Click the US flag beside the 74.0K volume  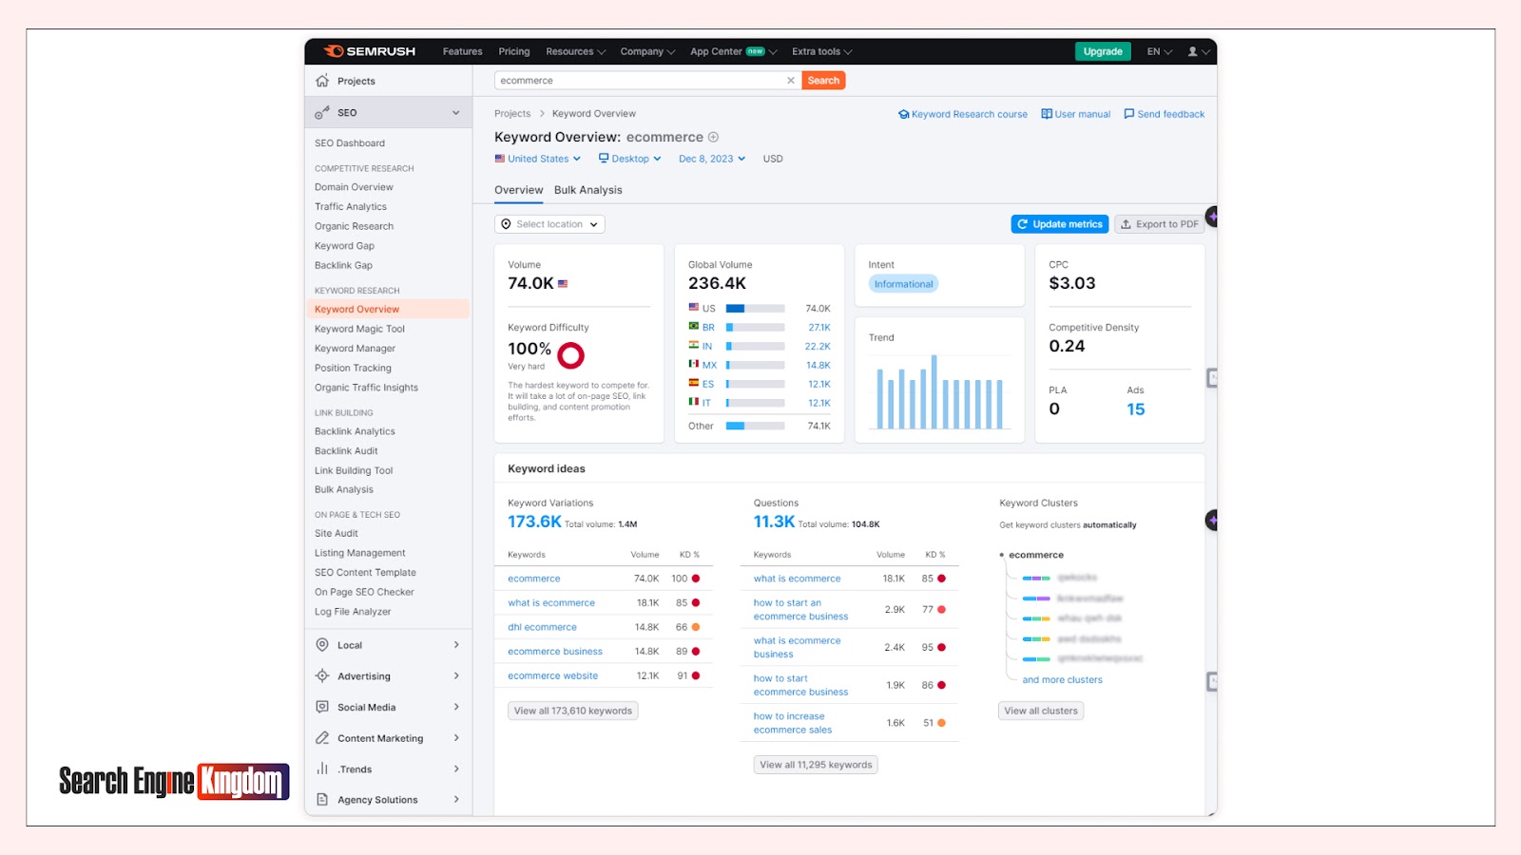tap(563, 283)
